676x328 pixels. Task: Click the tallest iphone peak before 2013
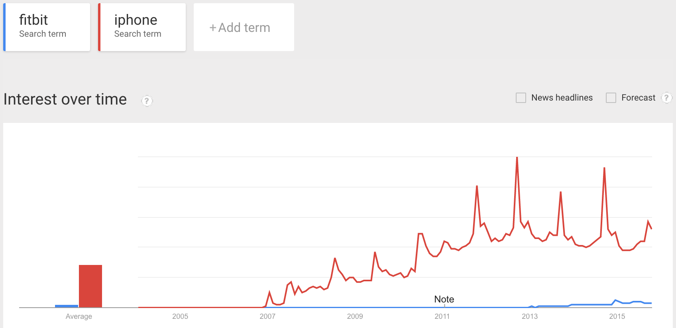point(517,158)
